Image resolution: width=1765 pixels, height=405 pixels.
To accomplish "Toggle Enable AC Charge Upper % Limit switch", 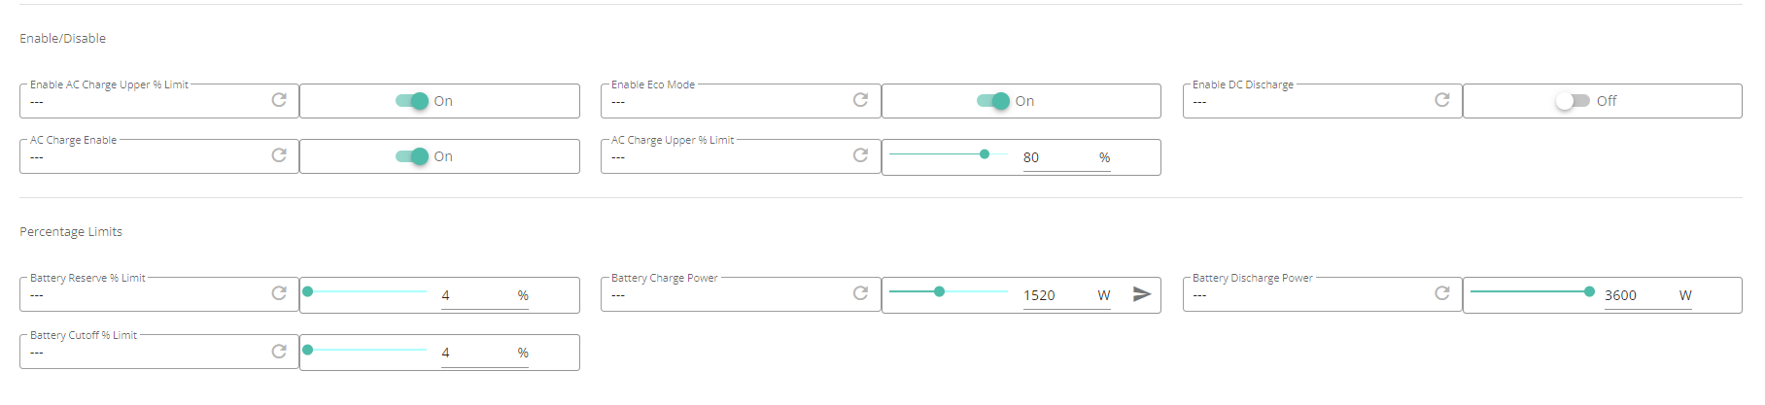I will [412, 101].
